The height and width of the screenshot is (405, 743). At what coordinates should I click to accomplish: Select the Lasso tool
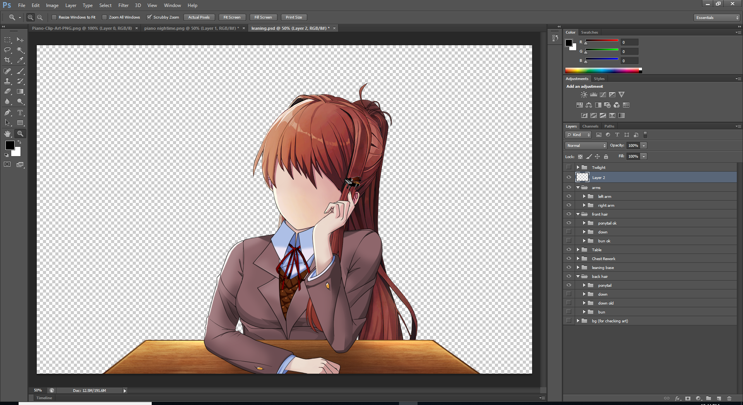click(x=7, y=50)
